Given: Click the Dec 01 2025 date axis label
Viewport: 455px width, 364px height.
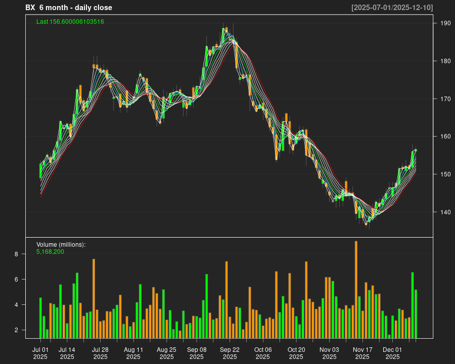Looking at the screenshot, I should 392,353.
